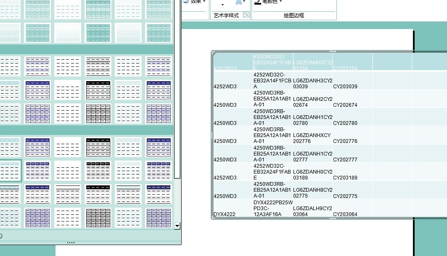
Task: Click the gallery resize grip dots
Action: pos(71,242)
